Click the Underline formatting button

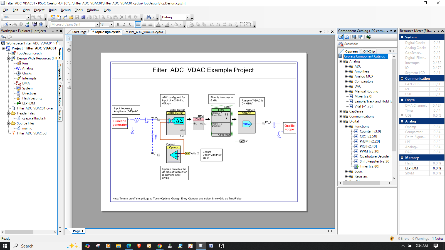point(130,24)
